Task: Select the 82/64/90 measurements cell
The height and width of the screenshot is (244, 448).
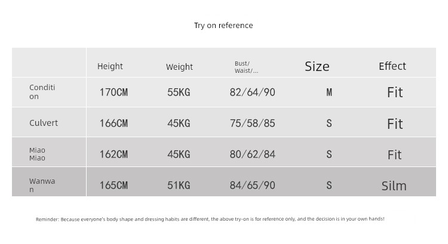Action: click(252, 92)
